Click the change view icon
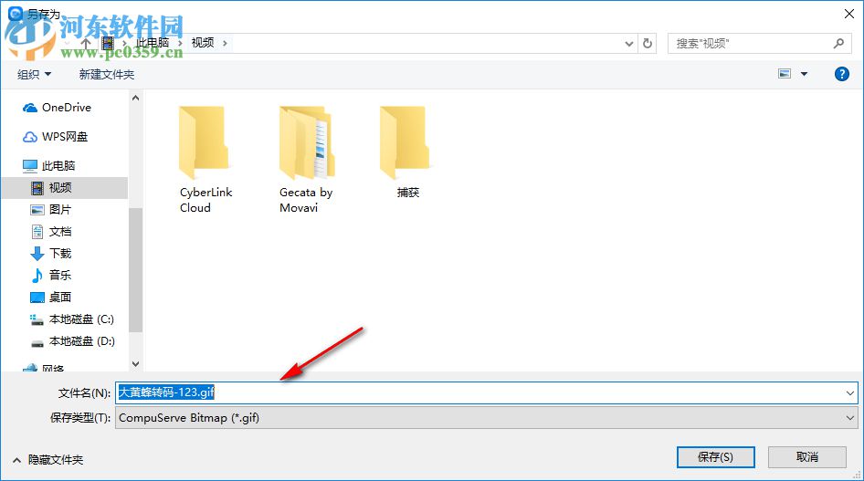 click(x=785, y=74)
